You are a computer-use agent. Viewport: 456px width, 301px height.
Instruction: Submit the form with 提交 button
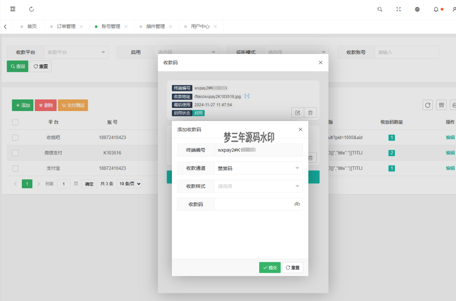270,268
